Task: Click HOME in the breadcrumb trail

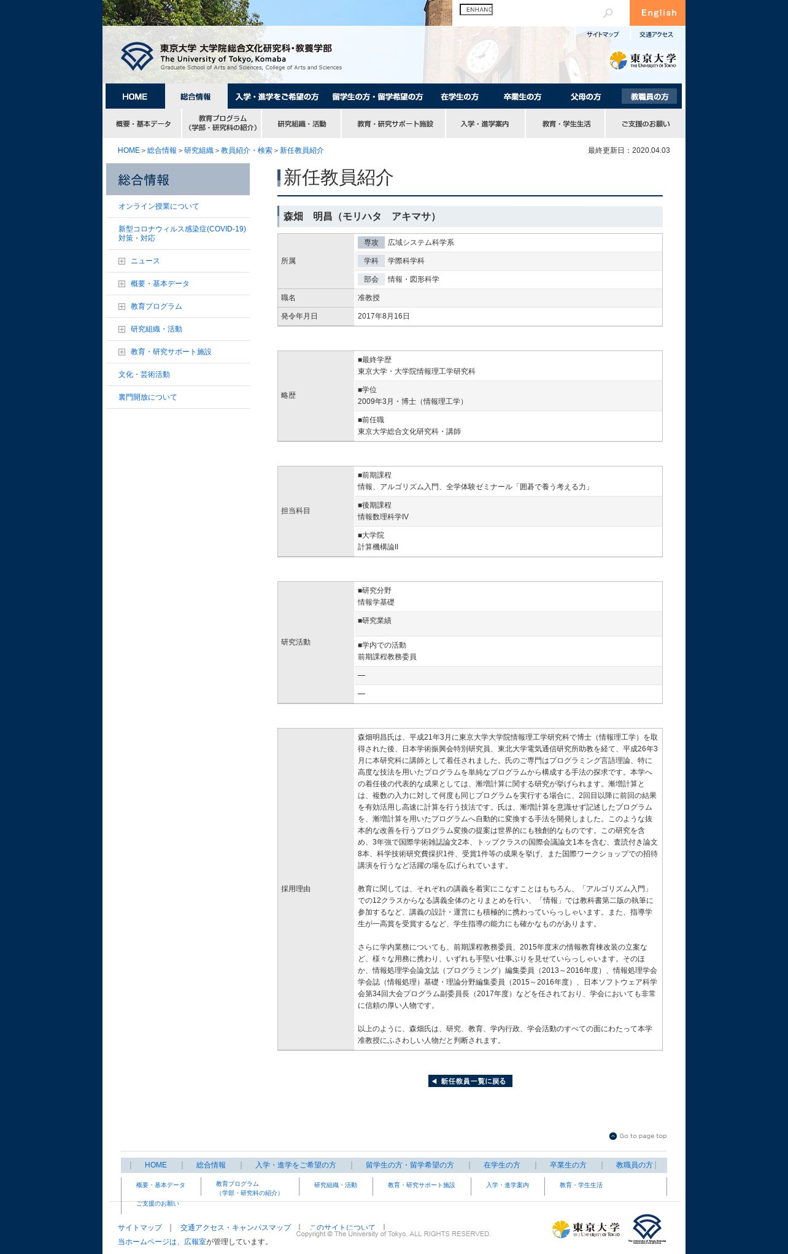Action: coord(129,150)
